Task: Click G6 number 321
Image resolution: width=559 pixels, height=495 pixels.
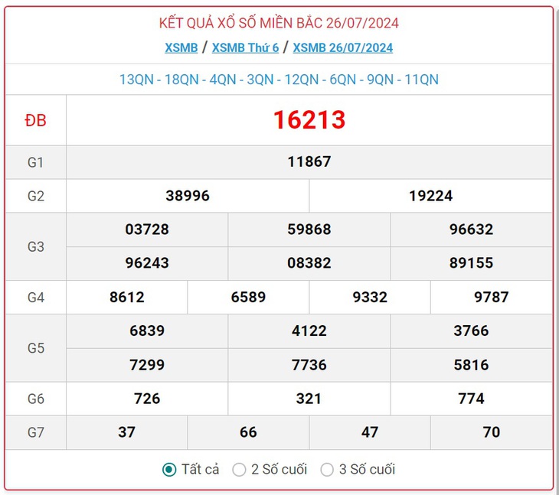Action: 309,399
